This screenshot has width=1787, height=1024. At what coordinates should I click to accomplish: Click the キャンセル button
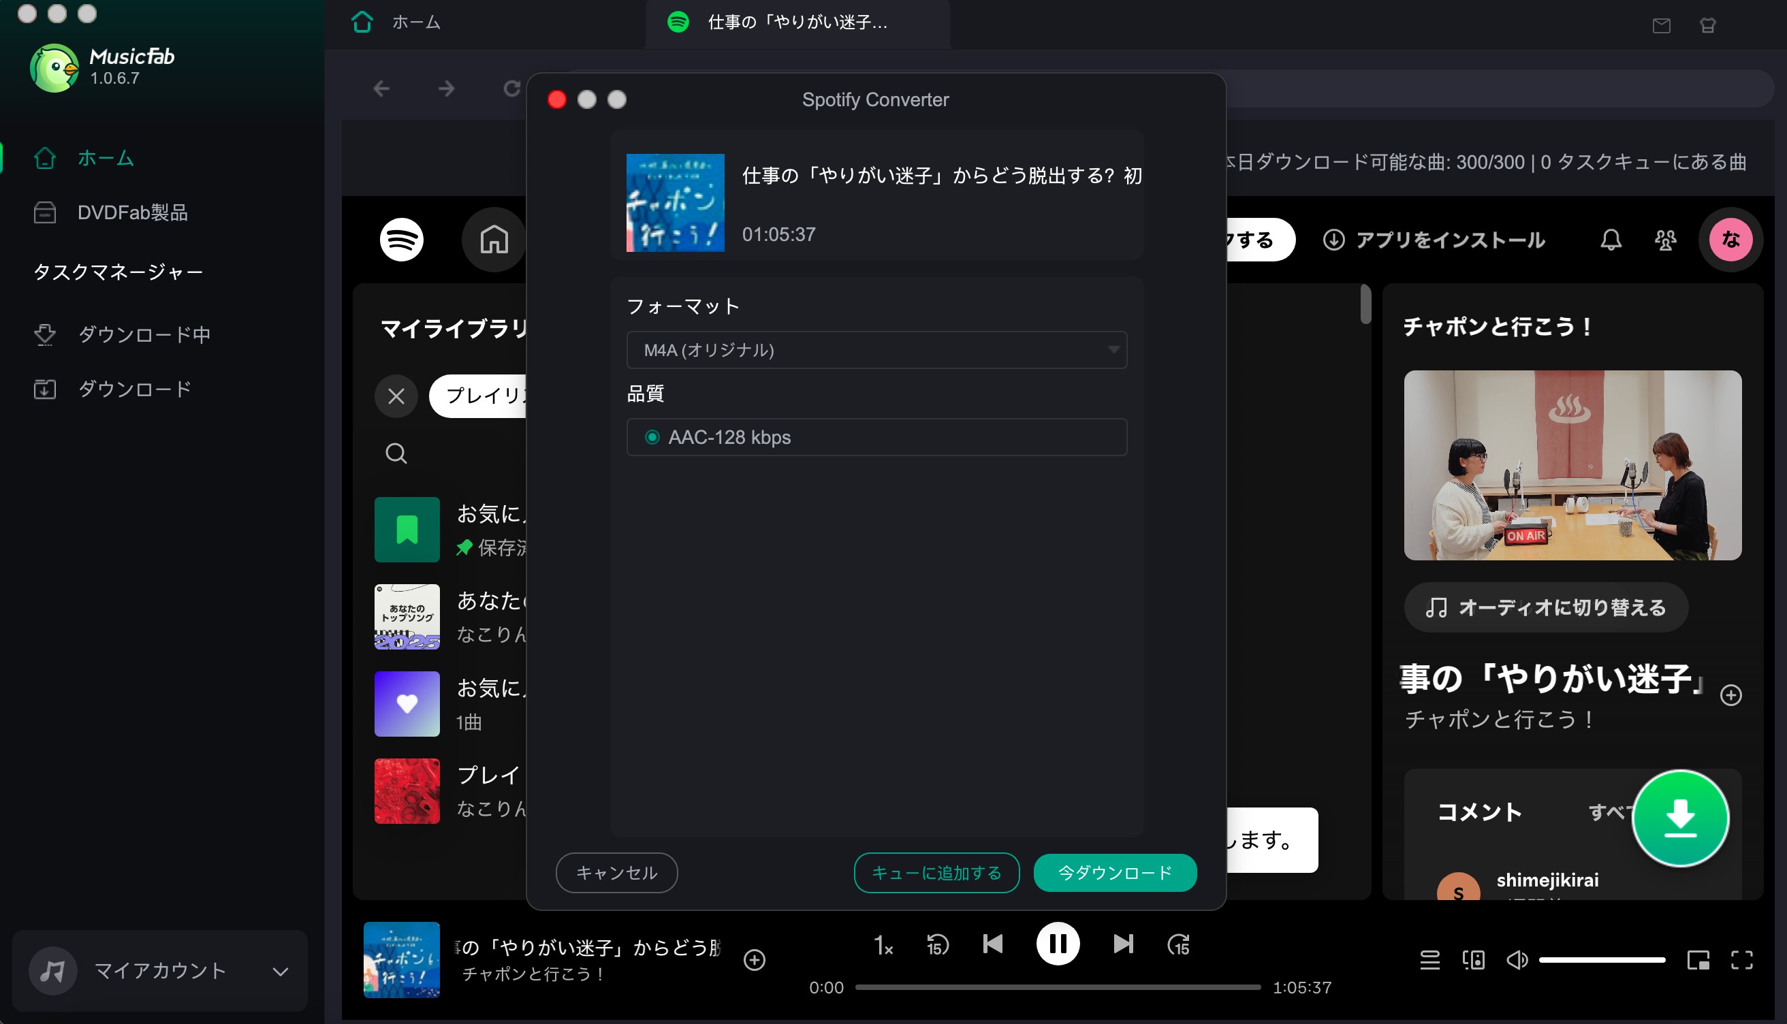(x=616, y=873)
